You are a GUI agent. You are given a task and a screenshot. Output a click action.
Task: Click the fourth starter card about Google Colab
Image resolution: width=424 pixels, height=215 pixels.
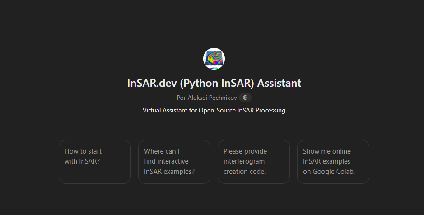click(333, 162)
